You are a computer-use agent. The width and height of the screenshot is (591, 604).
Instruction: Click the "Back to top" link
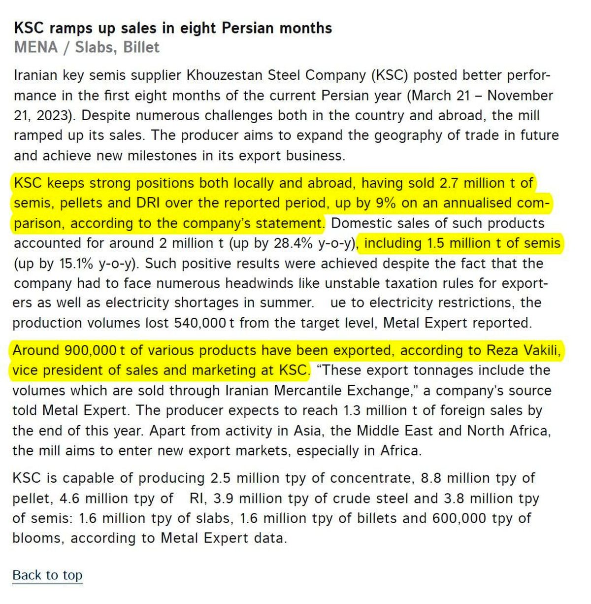point(47,575)
